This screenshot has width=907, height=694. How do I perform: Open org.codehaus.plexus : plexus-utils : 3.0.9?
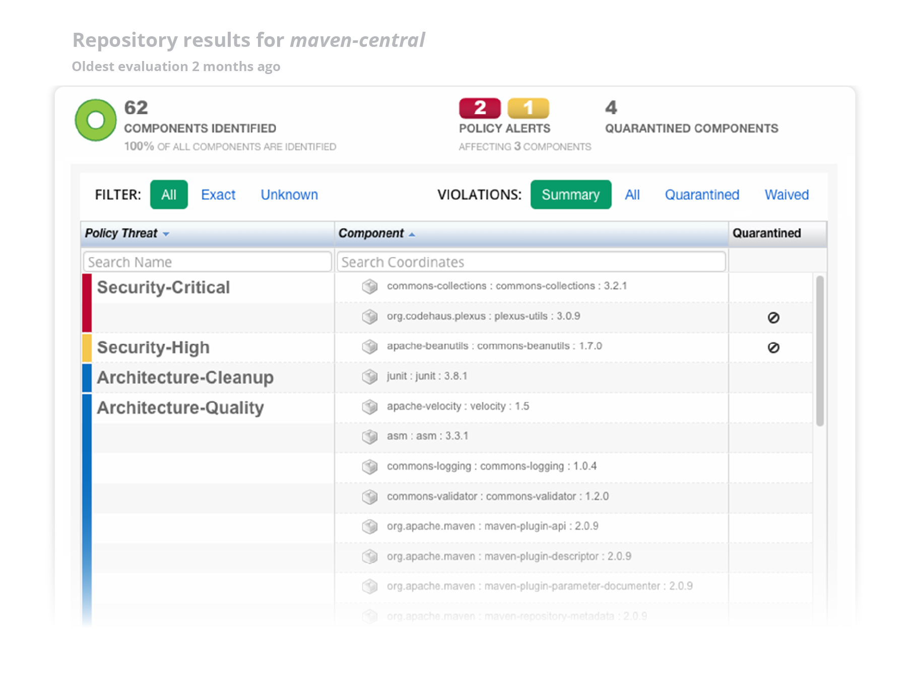[484, 316]
